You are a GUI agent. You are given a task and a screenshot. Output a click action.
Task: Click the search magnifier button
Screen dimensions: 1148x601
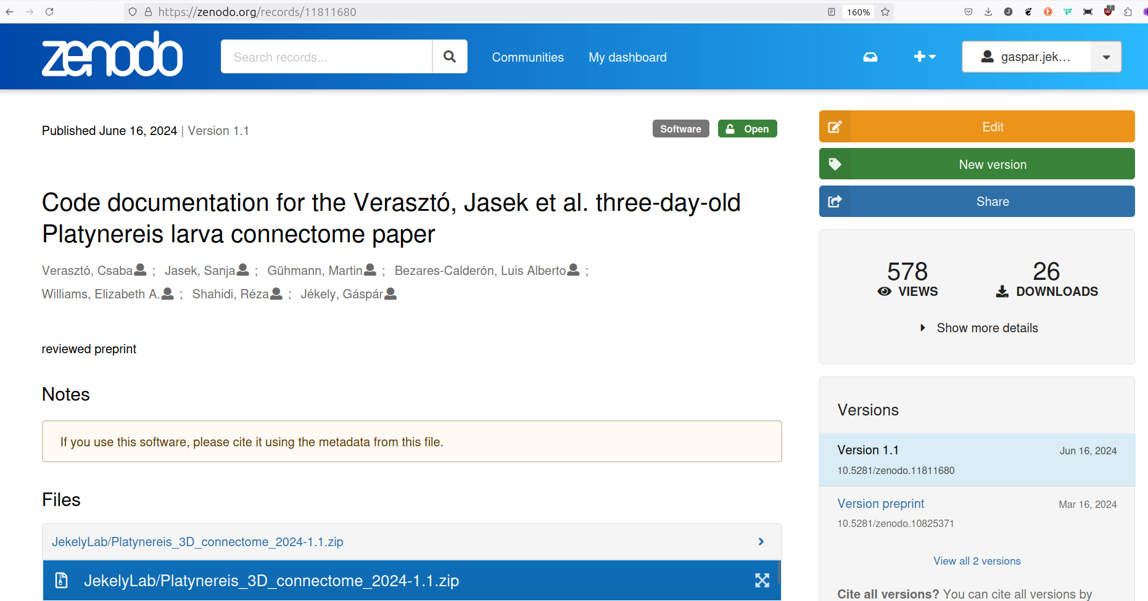(x=450, y=57)
